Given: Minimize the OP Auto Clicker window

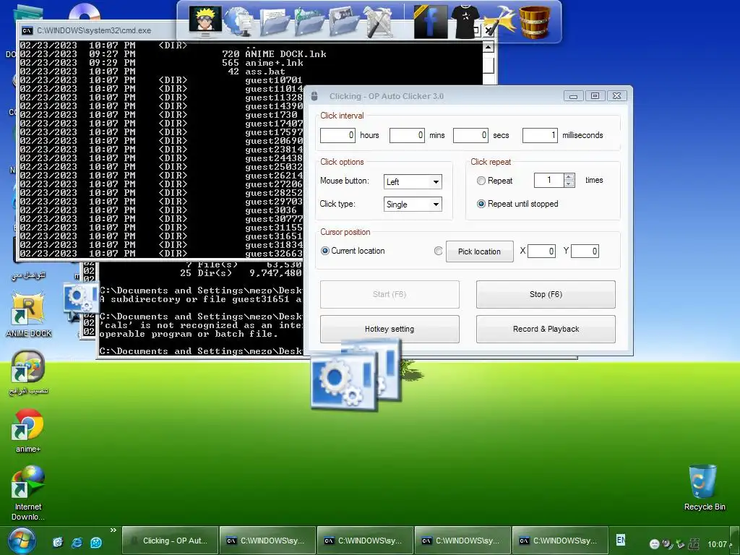Looking at the screenshot, I should point(573,96).
